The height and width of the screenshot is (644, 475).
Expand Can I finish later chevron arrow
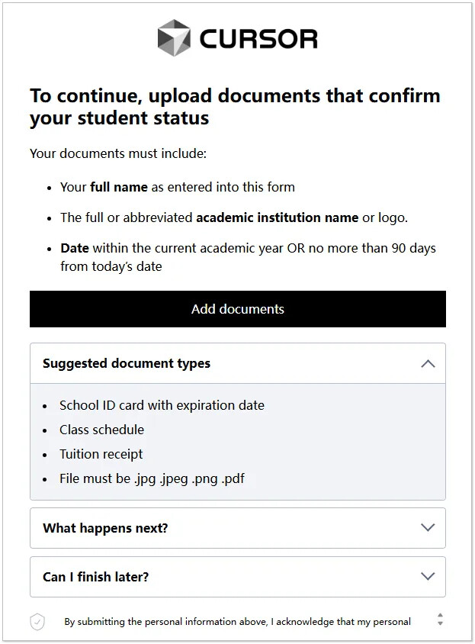tap(428, 576)
